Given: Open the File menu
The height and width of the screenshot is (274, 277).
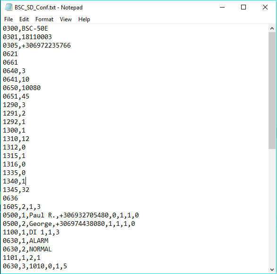Looking at the screenshot, I should click(x=8, y=19).
